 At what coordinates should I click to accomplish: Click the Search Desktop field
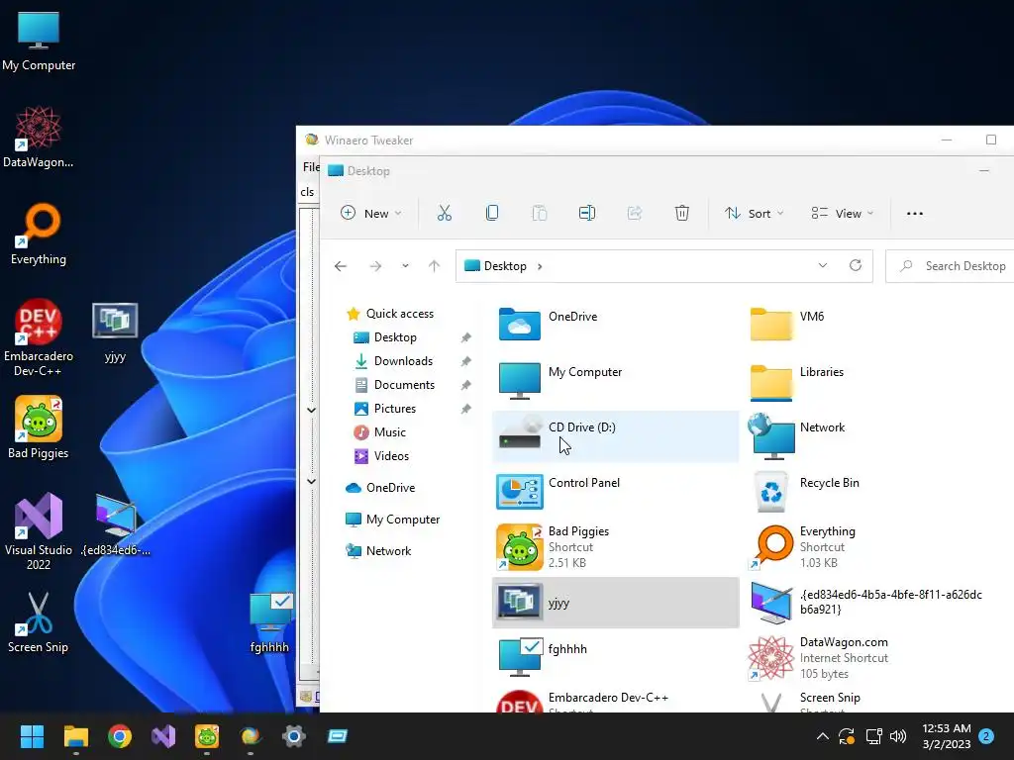(x=950, y=266)
